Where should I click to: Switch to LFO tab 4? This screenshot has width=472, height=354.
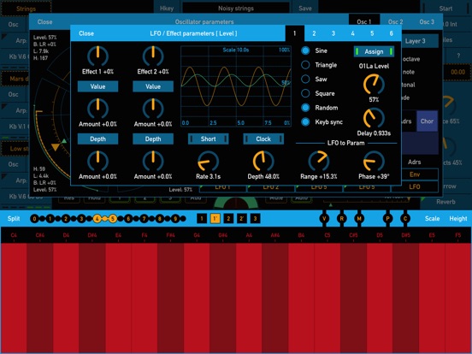tap(352, 33)
